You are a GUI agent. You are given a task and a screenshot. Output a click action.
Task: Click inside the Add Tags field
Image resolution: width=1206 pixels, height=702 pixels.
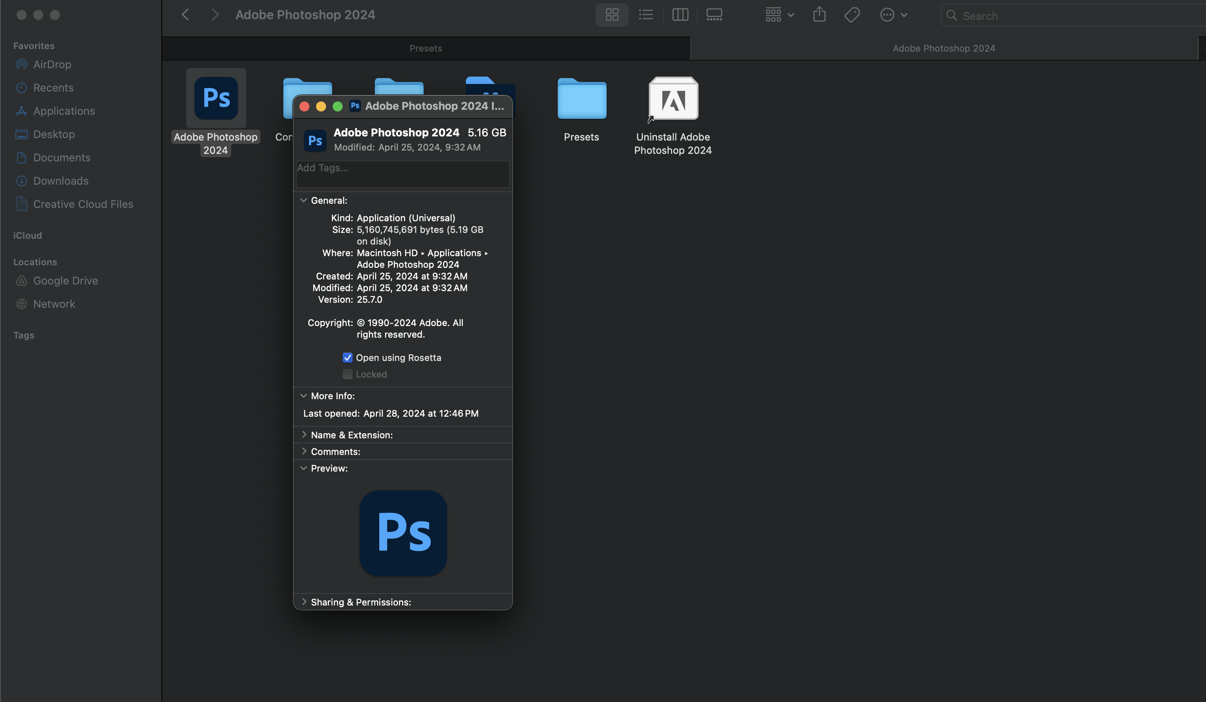pos(403,174)
